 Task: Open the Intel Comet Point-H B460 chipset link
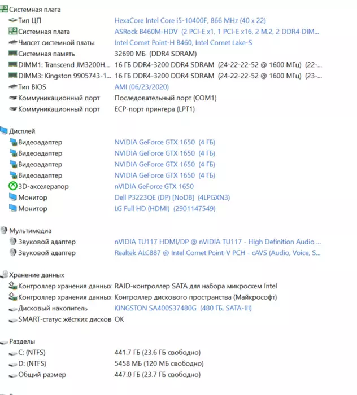tap(183, 42)
